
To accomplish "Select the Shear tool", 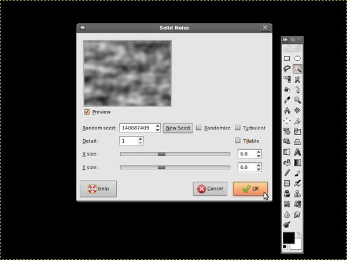I will coord(287,142).
